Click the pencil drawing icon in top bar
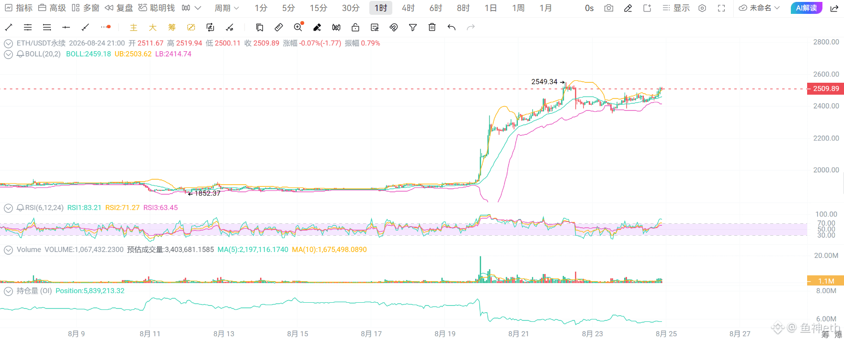 point(628,8)
